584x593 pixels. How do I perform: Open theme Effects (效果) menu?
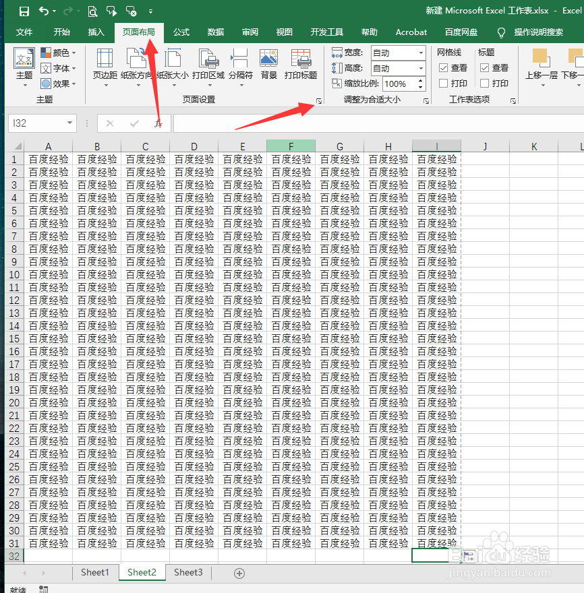[58, 84]
